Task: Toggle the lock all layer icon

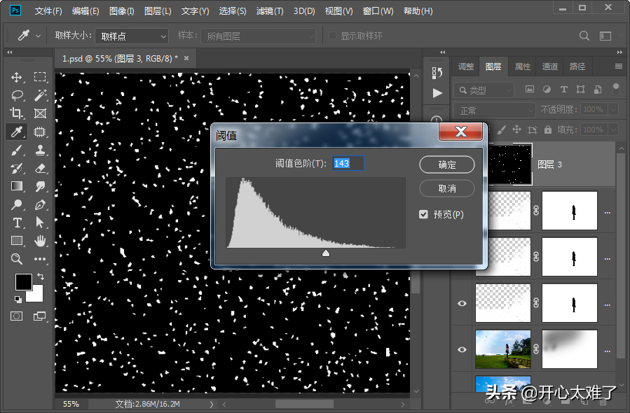Action: click(x=547, y=129)
